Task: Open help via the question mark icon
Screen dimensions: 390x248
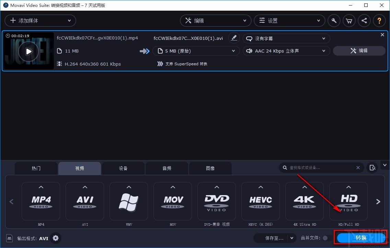Action: click(x=379, y=21)
